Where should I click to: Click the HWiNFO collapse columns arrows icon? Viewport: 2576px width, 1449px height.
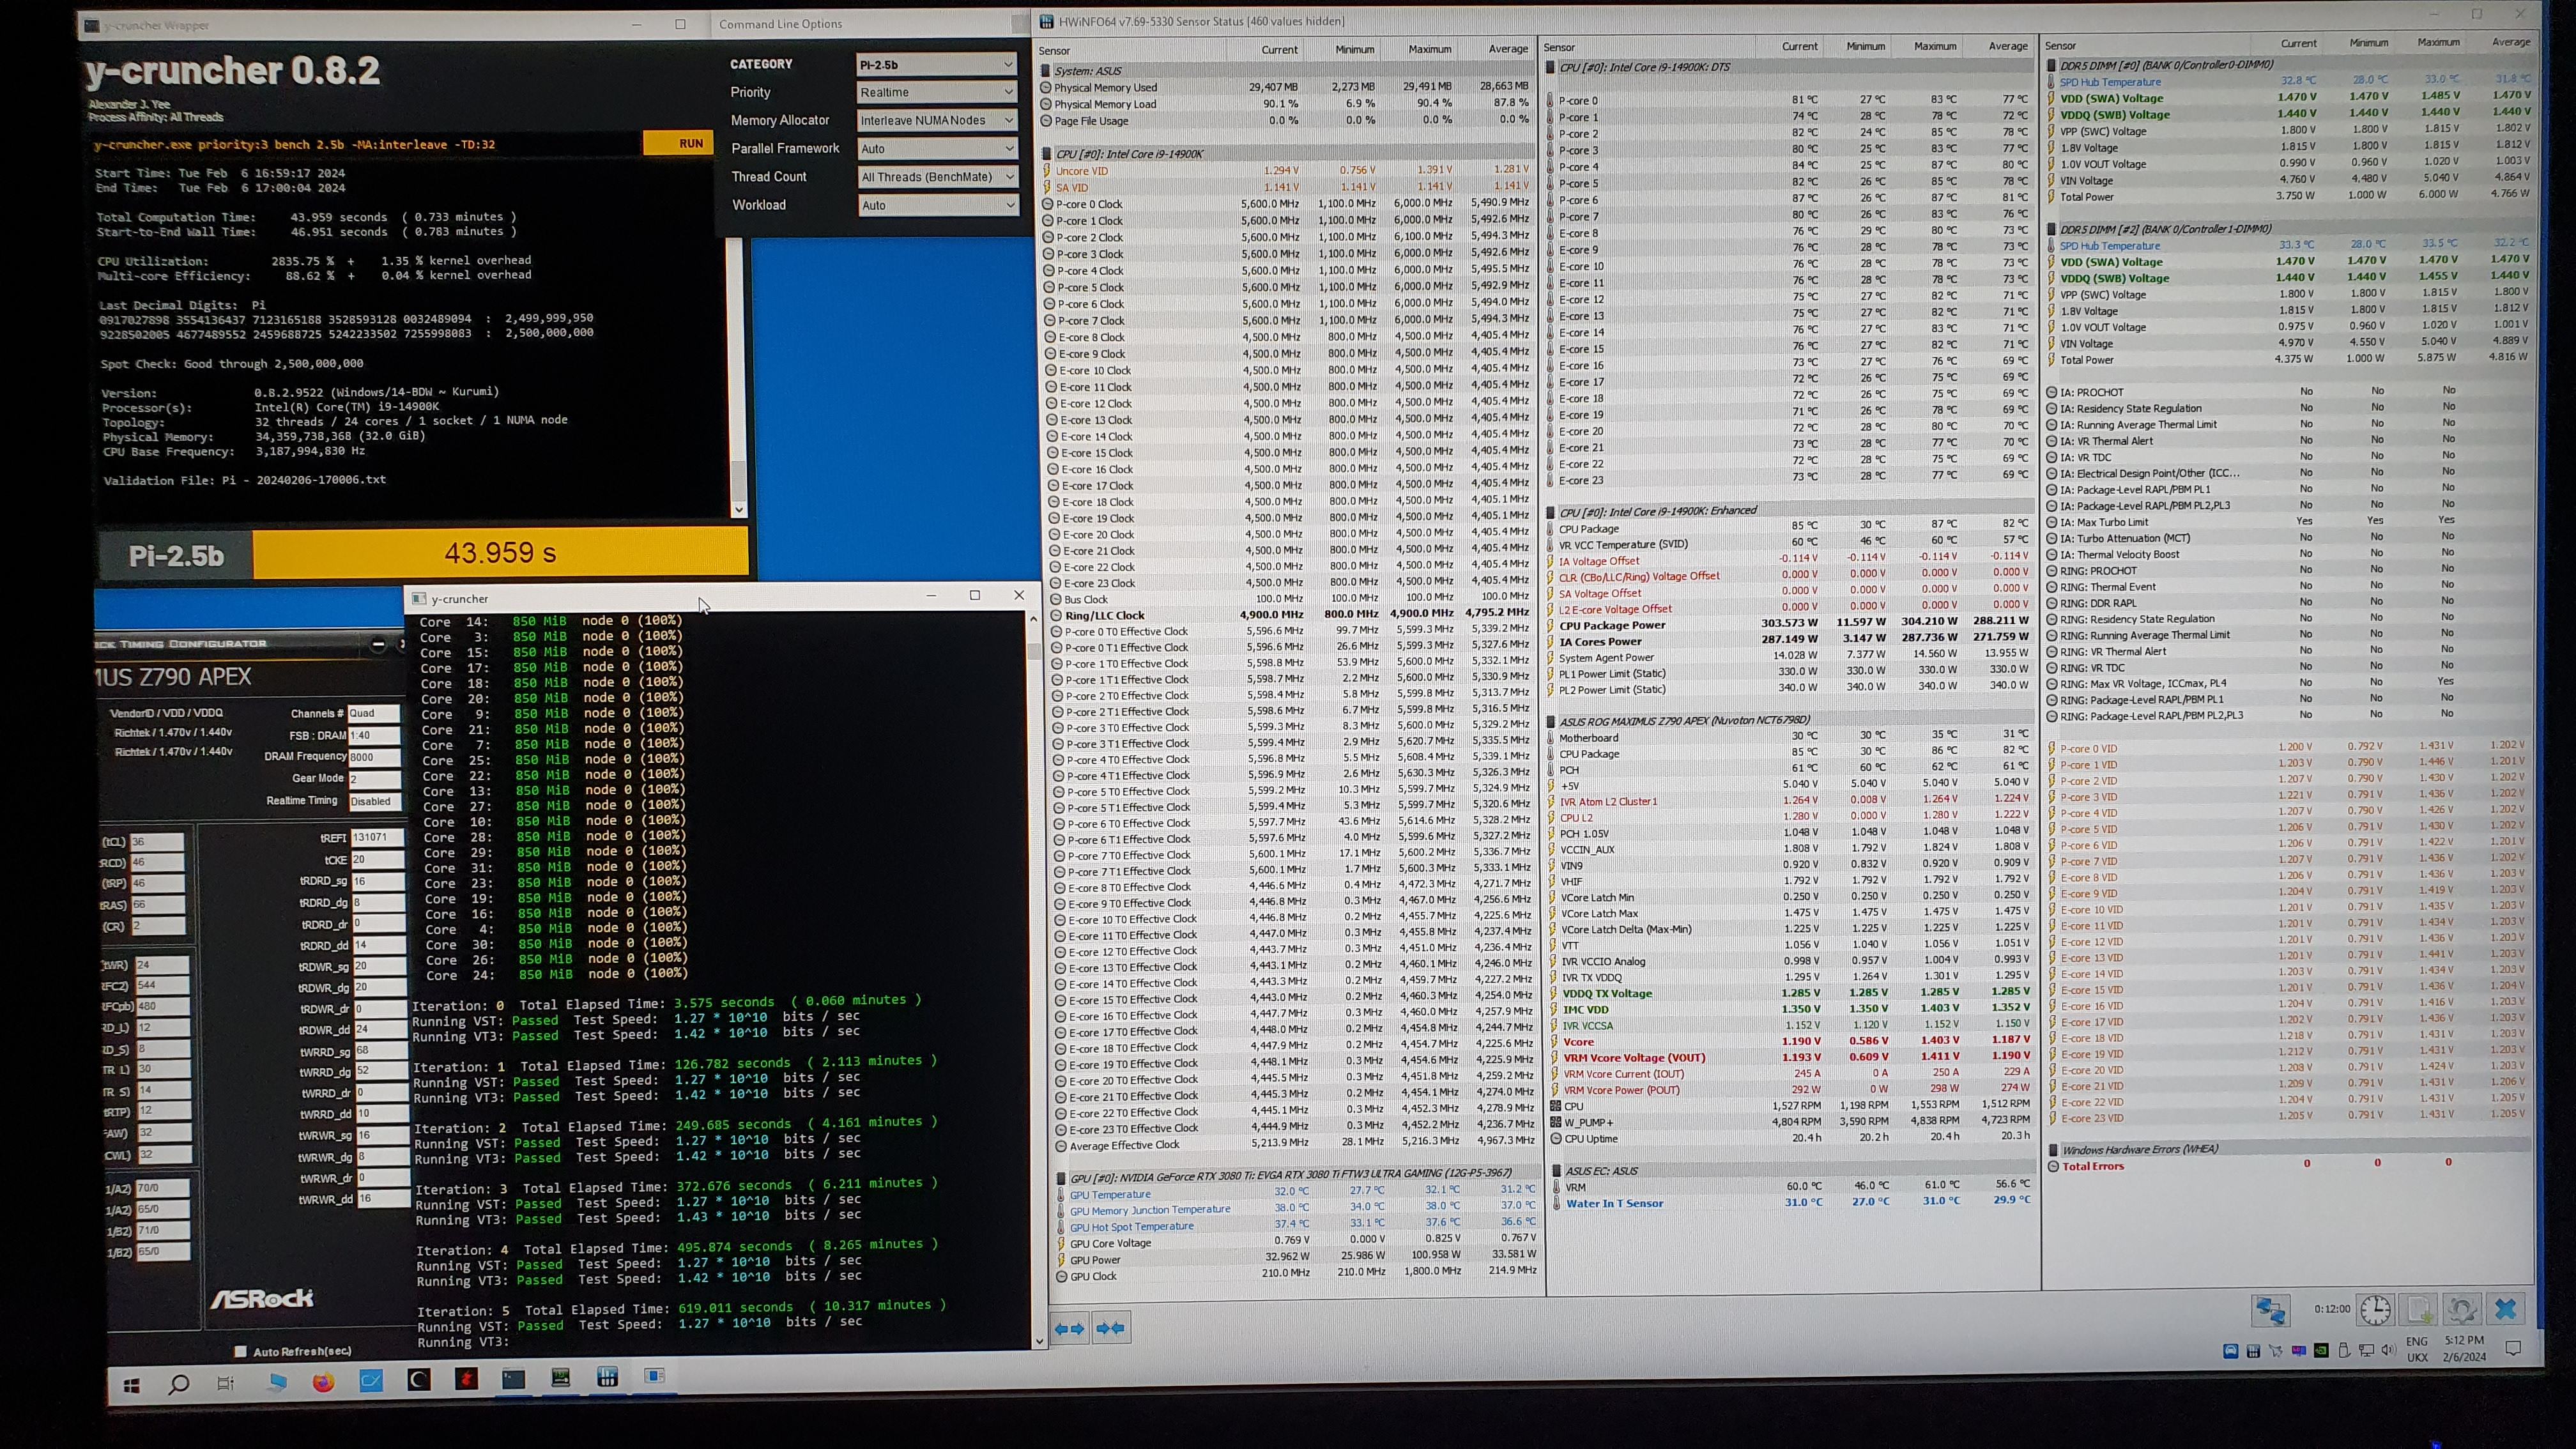point(1110,1329)
